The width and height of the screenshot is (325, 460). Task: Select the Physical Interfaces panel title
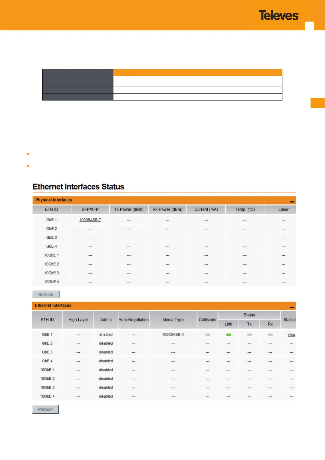pyautogui.click(x=53, y=200)
